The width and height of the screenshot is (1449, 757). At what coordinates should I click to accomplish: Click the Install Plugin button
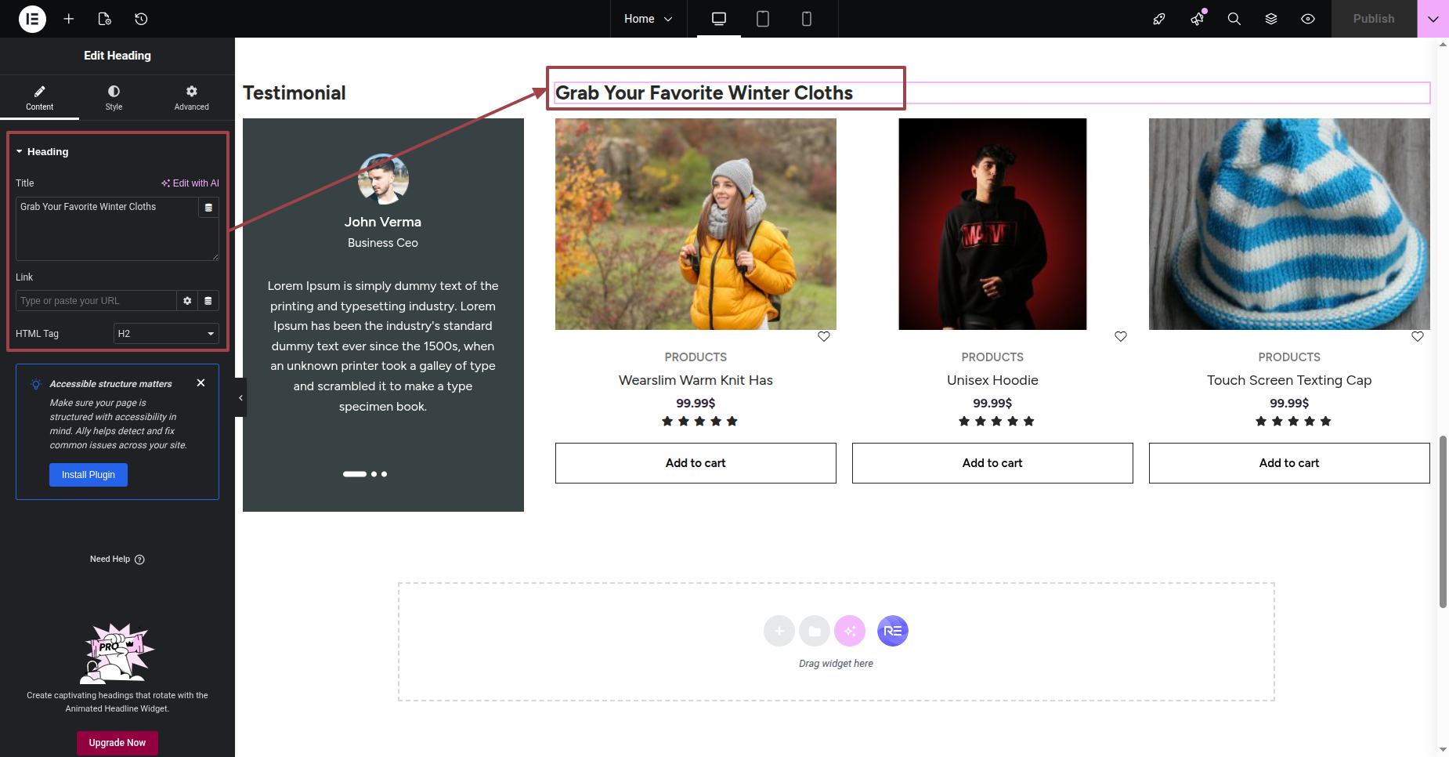(x=89, y=475)
